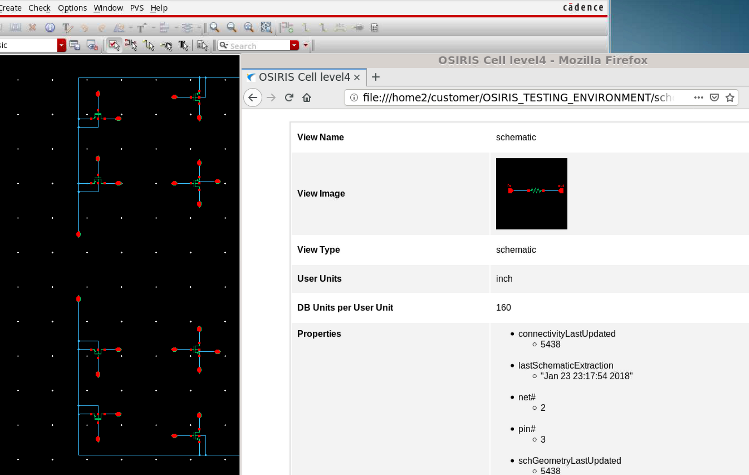Click the text style T toolbar icon

(141, 27)
